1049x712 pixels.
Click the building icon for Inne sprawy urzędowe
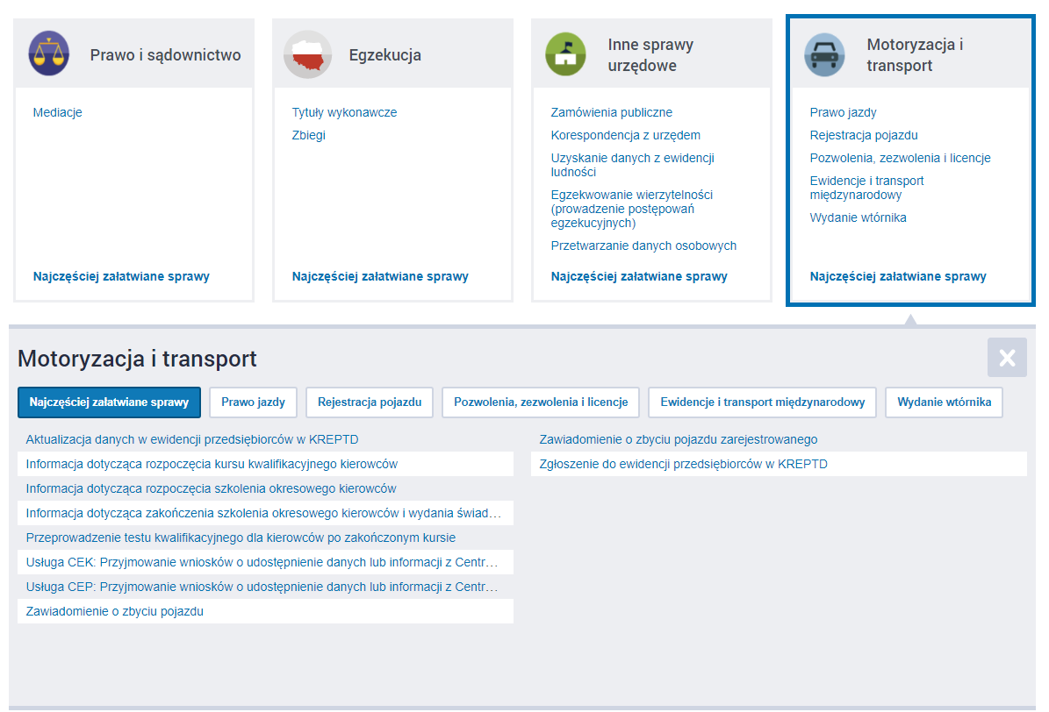tap(566, 54)
